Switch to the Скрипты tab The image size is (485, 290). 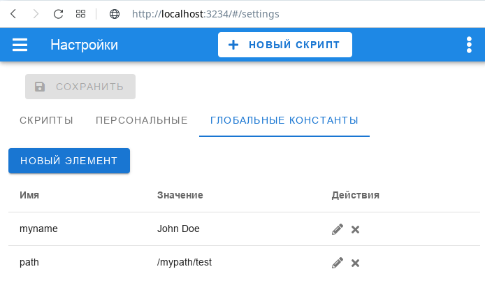point(46,120)
